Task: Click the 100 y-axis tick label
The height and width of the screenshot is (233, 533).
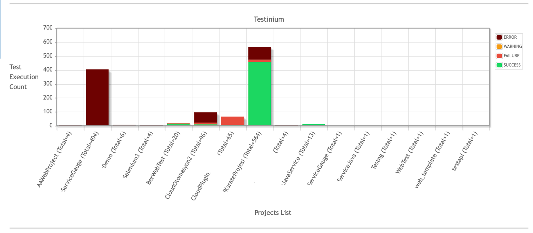Action: click(48, 112)
